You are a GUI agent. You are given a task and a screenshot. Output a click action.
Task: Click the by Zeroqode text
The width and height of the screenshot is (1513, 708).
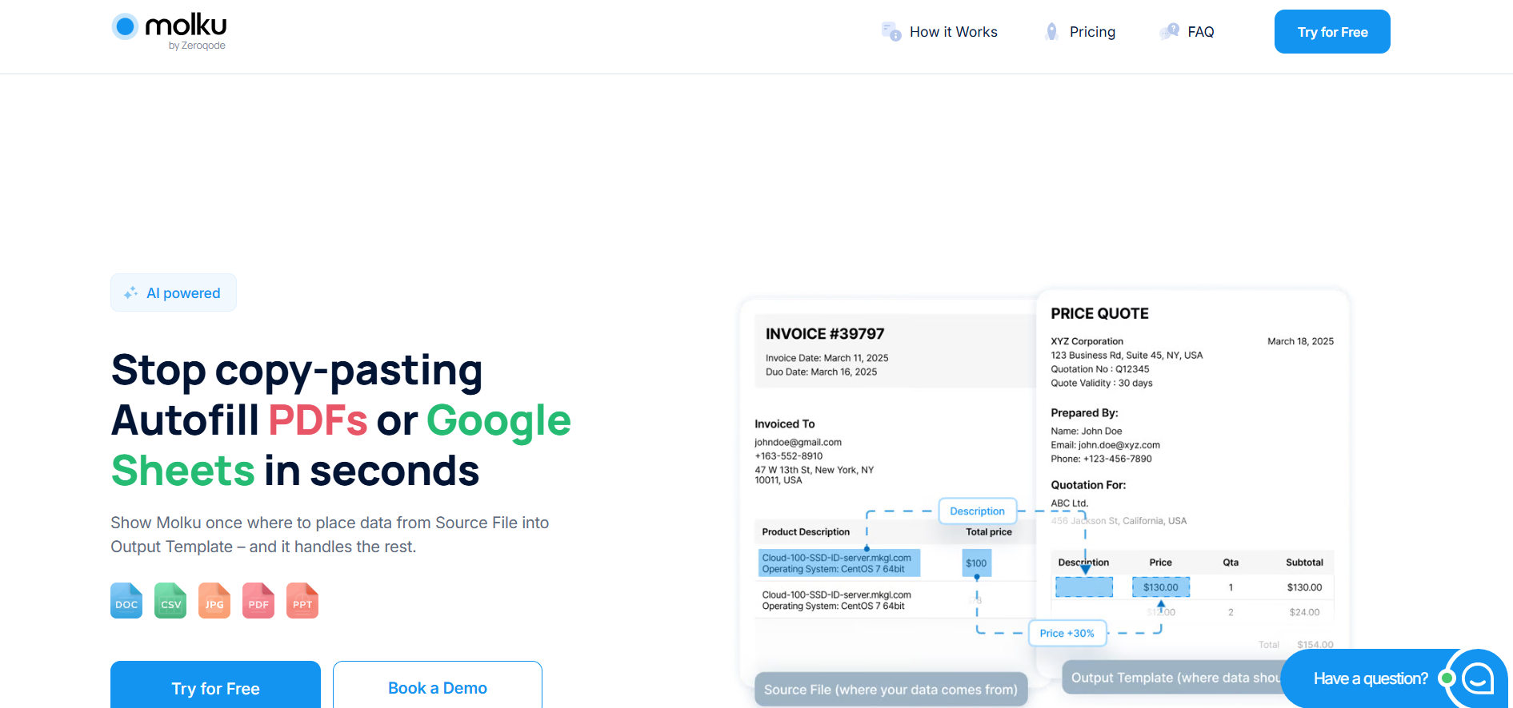tap(197, 46)
